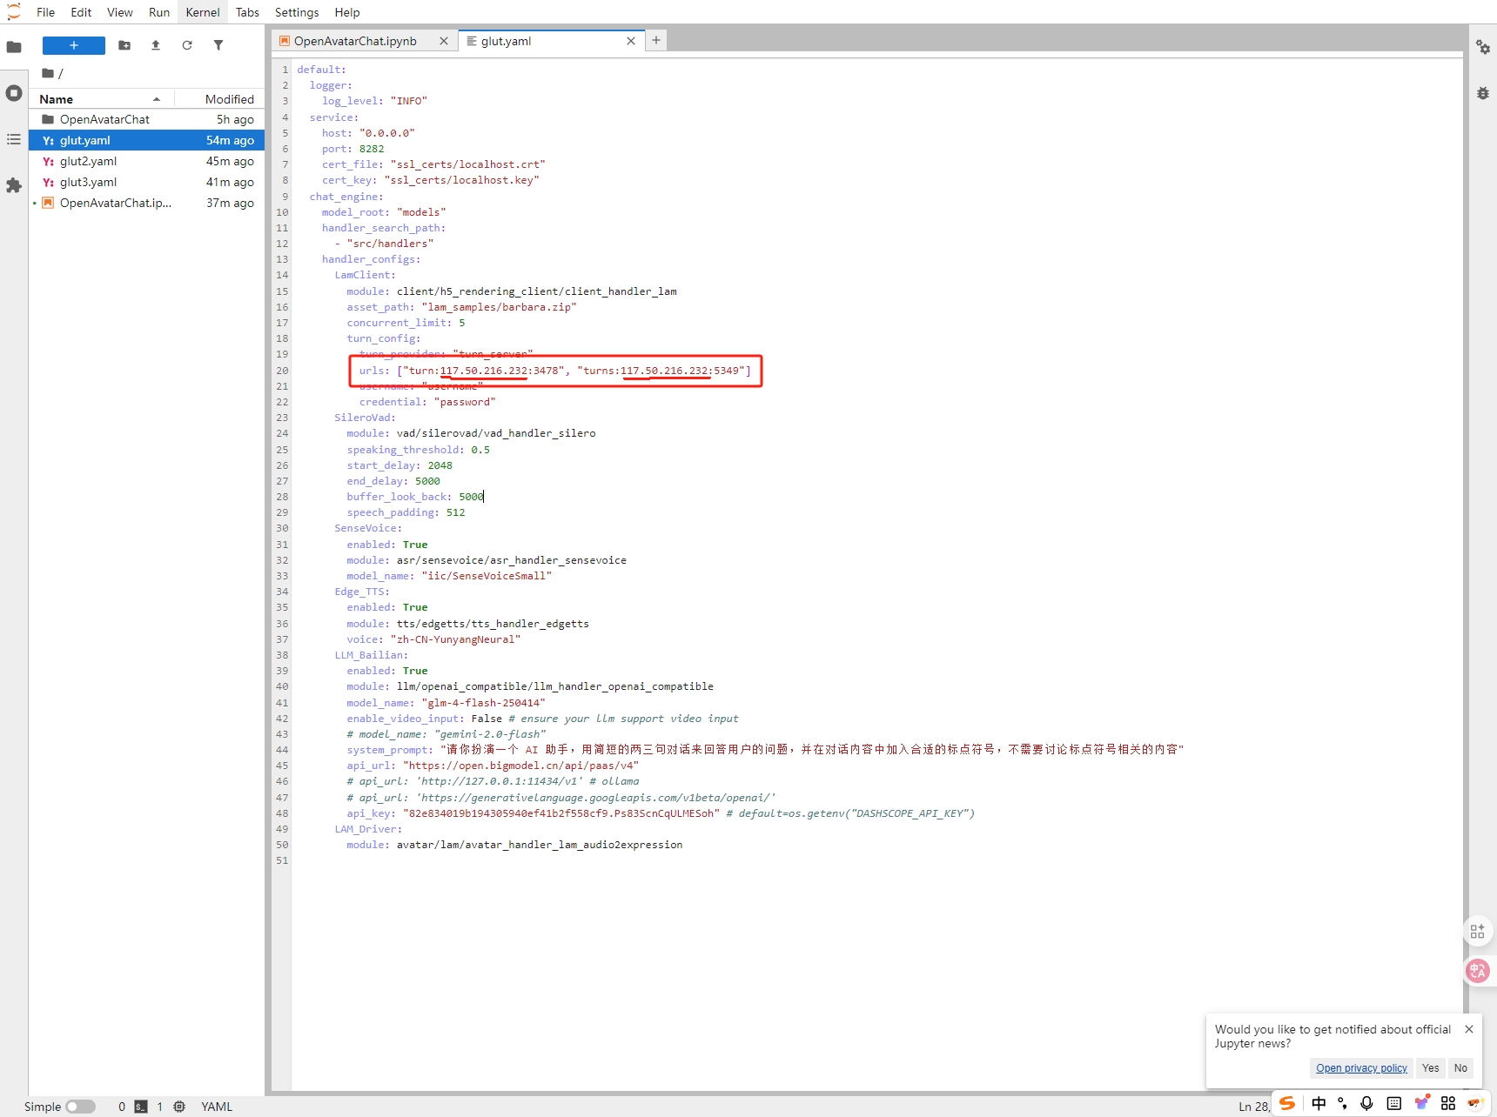
Task: Open privacy policy link in notification
Action: pos(1361,1068)
